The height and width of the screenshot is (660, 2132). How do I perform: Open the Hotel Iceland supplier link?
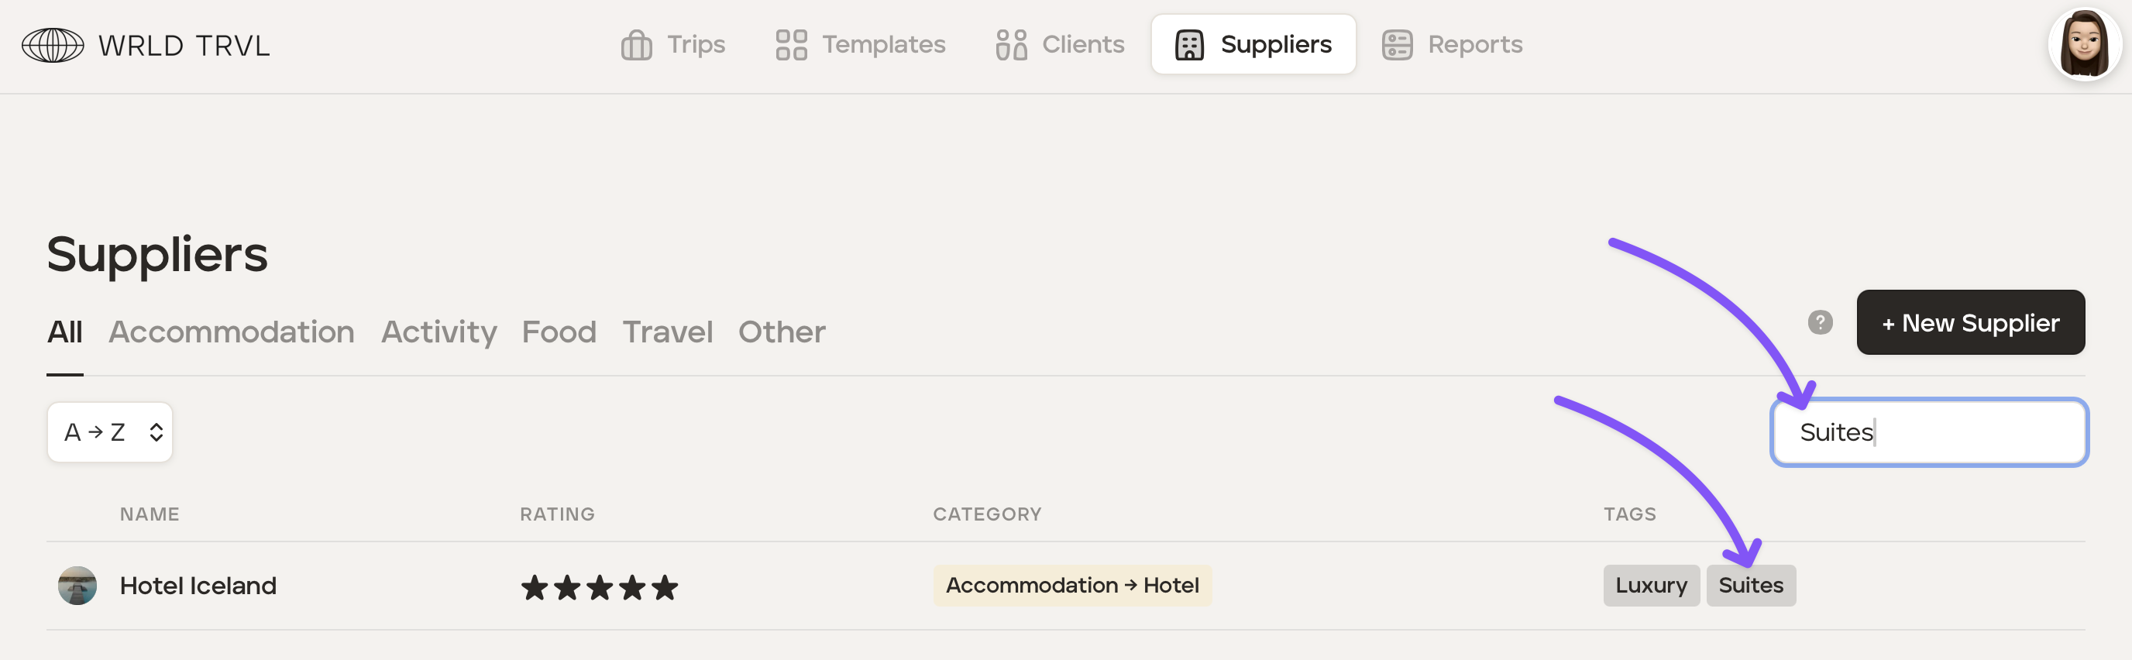pyautogui.click(x=198, y=586)
